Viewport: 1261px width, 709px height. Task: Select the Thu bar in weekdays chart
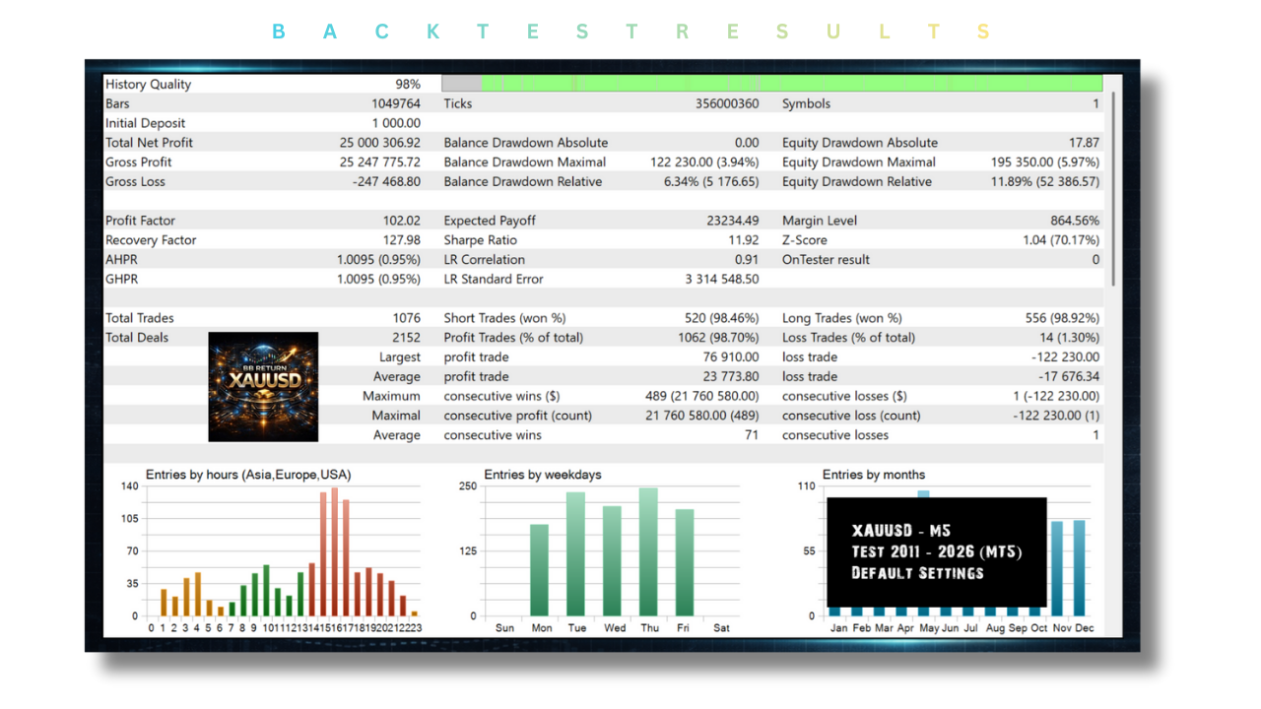648,551
